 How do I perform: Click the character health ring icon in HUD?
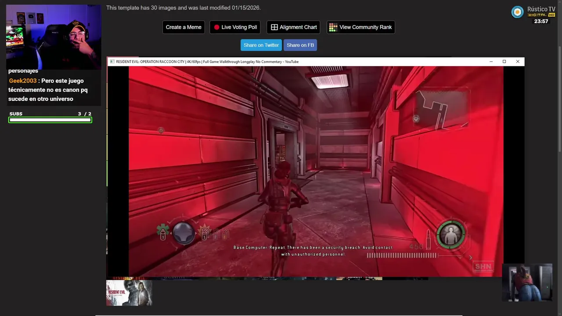pyautogui.click(x=450, y=235)
